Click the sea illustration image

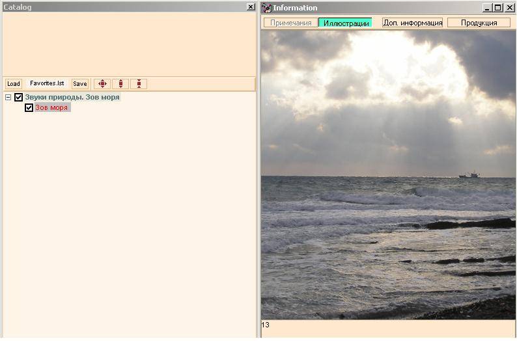388,175
